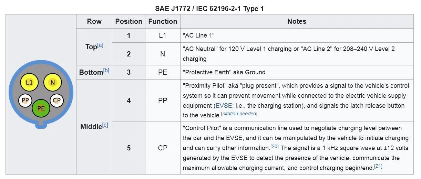Click the white PP pin on connector
Viewport: 421px width, 179px height.
(x=25, y=101)
